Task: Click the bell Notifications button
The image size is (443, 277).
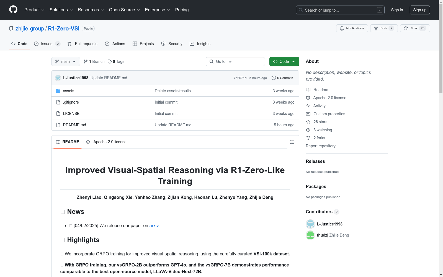Action: (352, 28)
